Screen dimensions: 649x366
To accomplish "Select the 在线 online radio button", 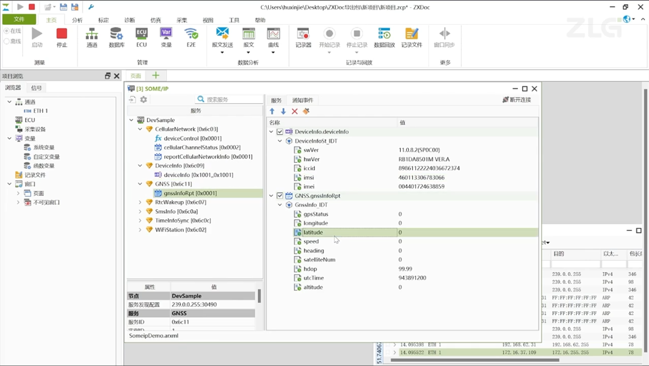I will [7, 31].
